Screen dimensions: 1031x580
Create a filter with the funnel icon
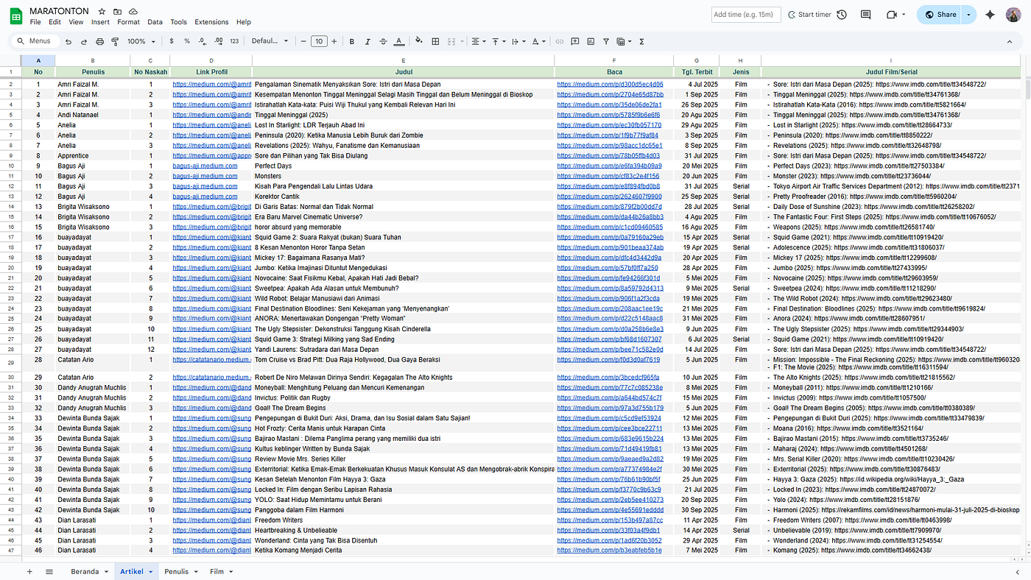(606, 41)
